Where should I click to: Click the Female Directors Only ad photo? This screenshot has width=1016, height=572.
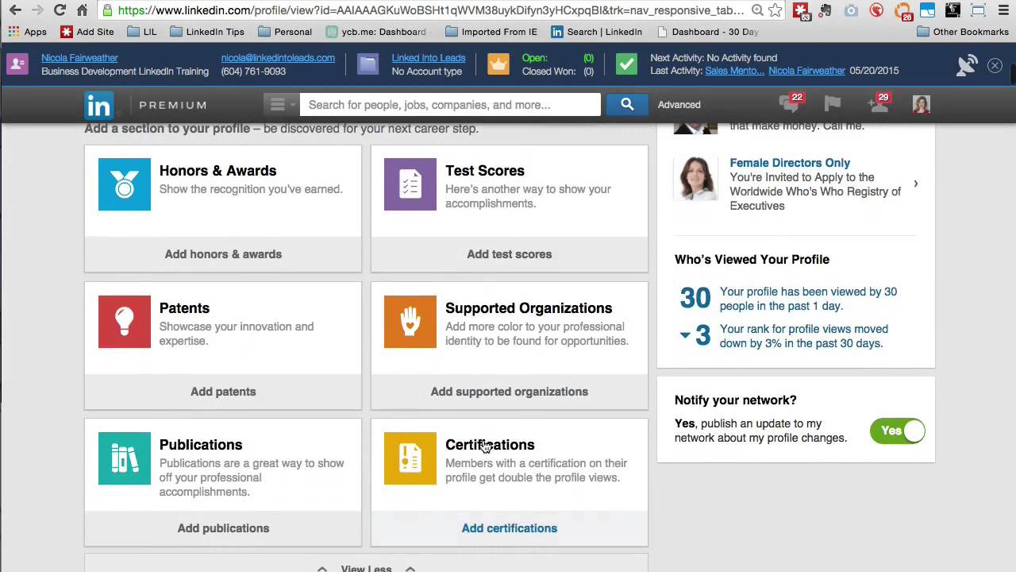(x=695, y=178)
